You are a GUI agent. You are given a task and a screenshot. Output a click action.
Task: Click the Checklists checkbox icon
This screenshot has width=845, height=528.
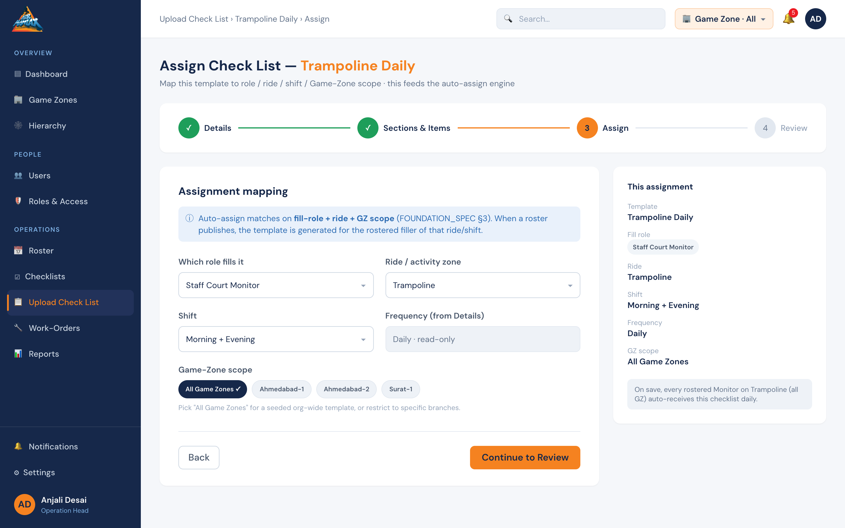[17, 277]
